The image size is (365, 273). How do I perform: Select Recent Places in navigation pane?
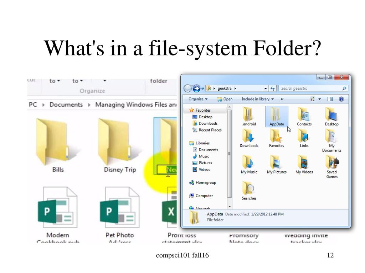210,130
